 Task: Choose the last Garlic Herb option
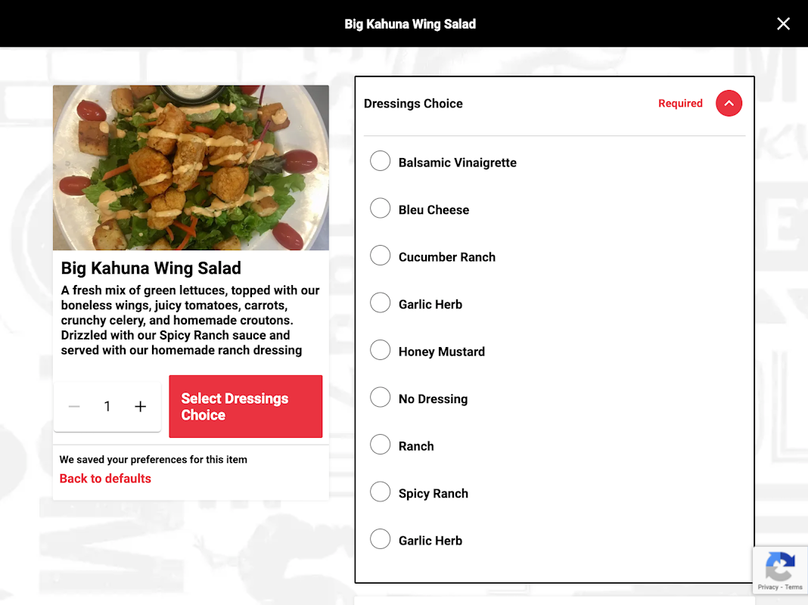pos(381,539)
